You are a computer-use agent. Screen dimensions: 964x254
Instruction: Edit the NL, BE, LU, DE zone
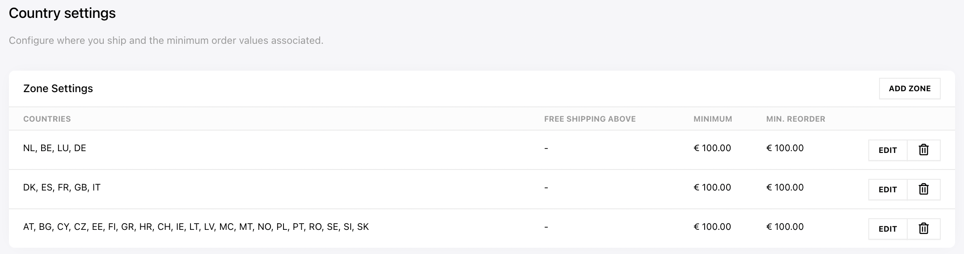click(x=888, y=150)
